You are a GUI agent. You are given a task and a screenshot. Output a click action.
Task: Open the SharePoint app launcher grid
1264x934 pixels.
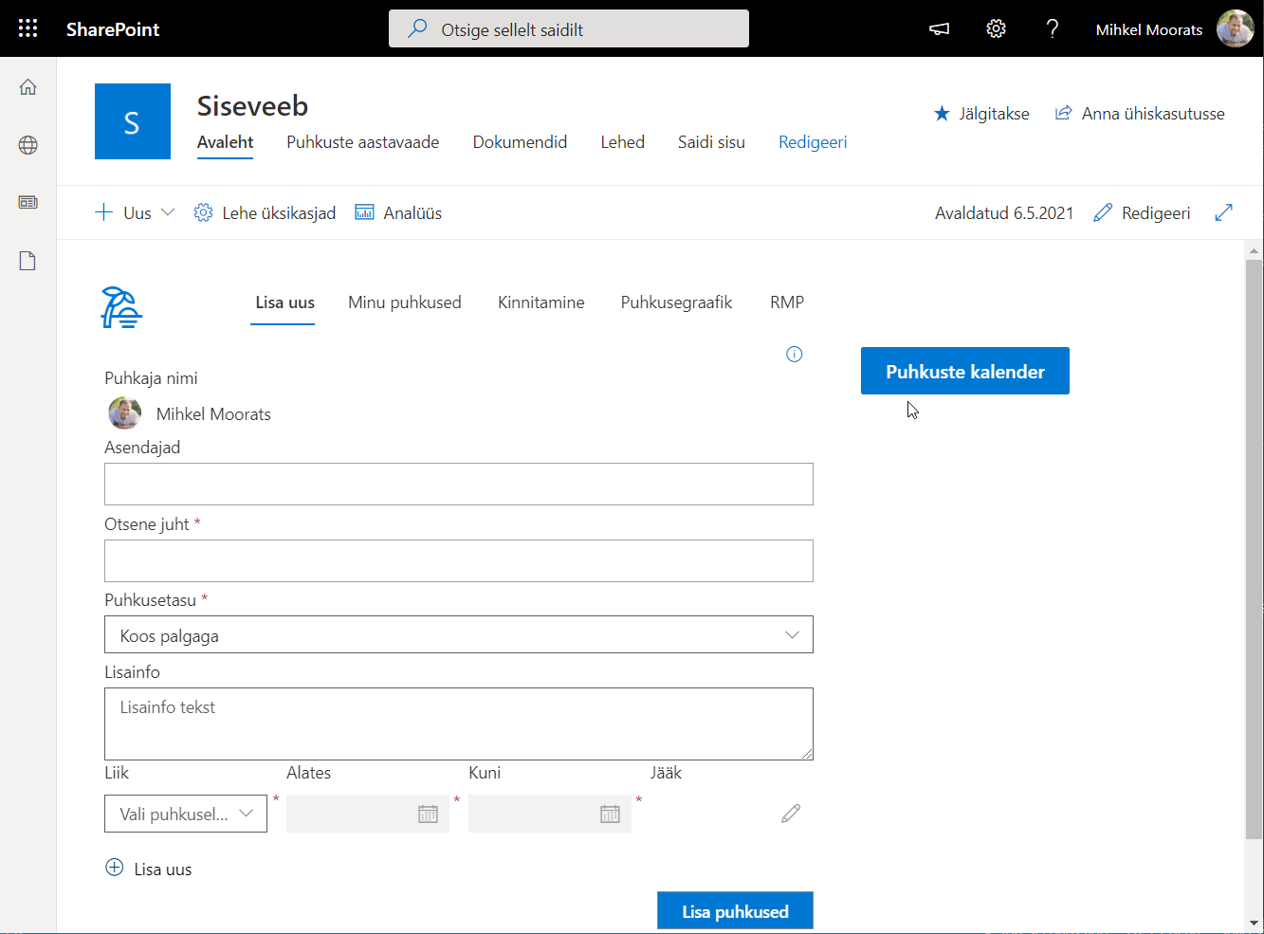(28, 28)
